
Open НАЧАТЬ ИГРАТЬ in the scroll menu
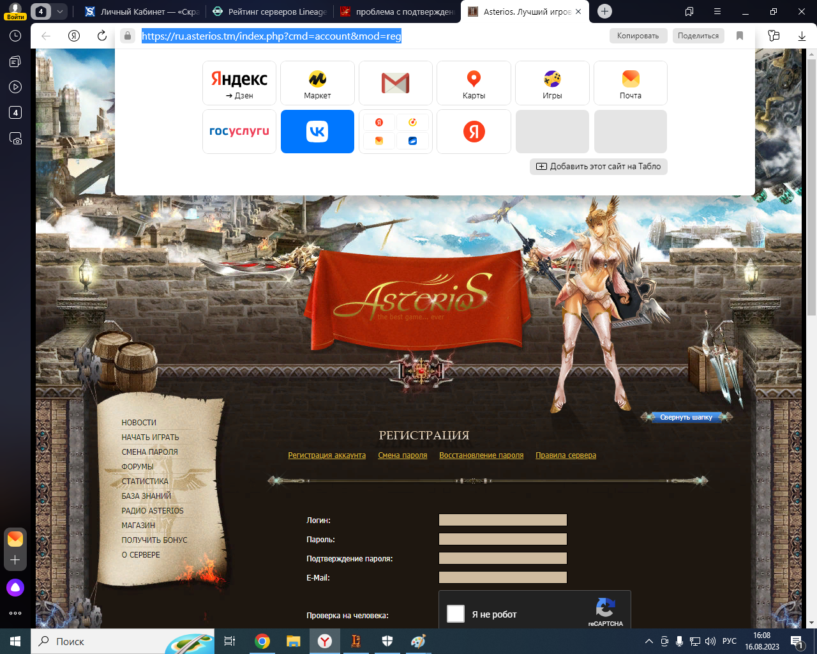pos(151,437)
